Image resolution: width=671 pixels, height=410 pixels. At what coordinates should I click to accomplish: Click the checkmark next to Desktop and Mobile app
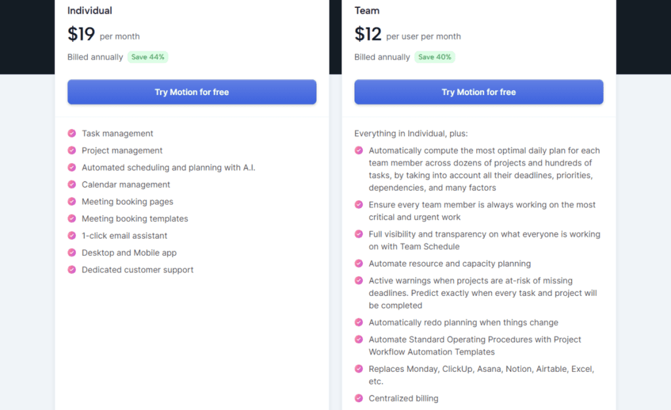click(x=72, y=253)
